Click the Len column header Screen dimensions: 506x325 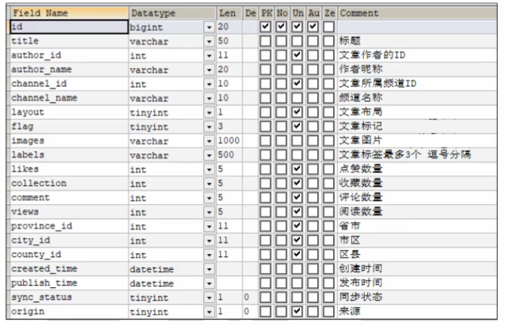(x=230, y=13)
